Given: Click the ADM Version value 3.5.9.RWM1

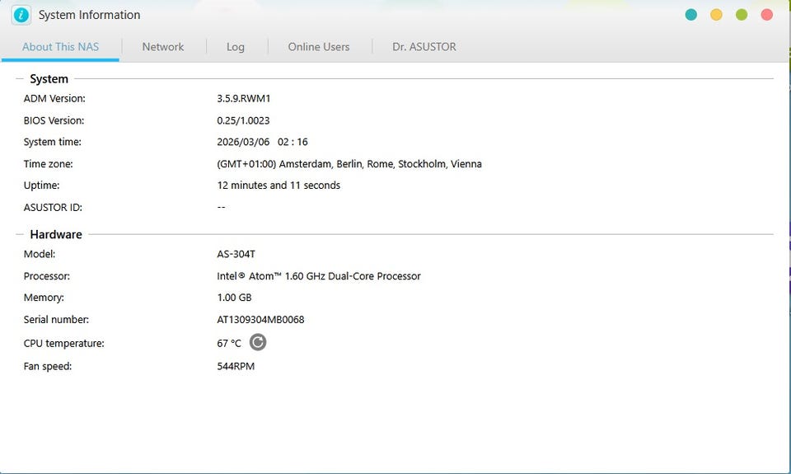Looking at the screenshot, I should (x=244, y=98).
